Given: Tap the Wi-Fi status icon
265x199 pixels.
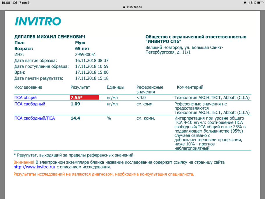Looking at the screenshot, I should click(x=245, y=3).
